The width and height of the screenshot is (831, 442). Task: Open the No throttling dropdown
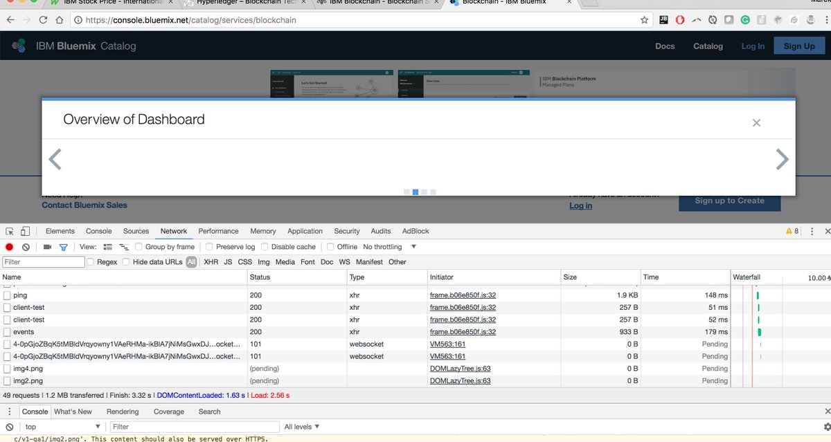click(390, 247)
